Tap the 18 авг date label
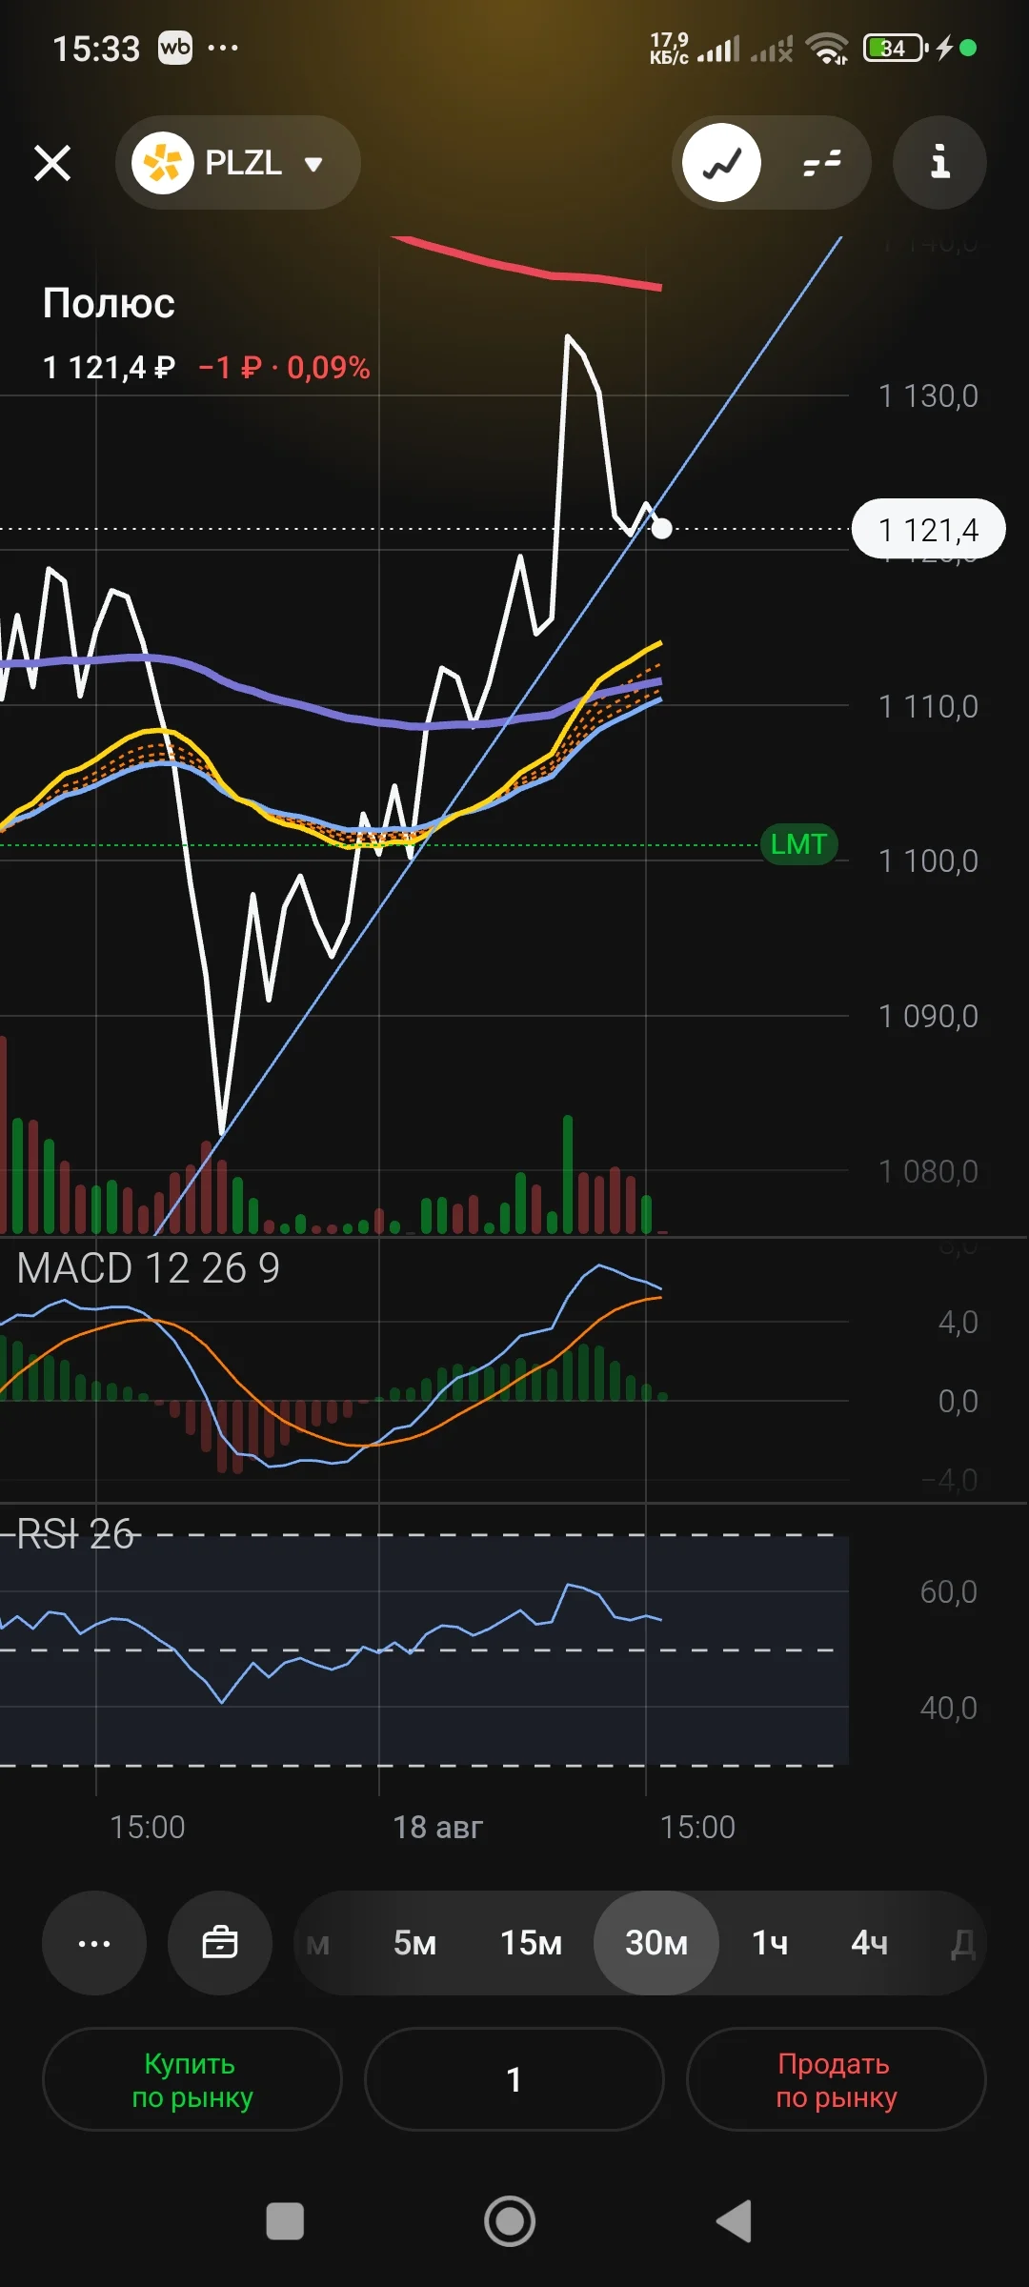 438,1827
